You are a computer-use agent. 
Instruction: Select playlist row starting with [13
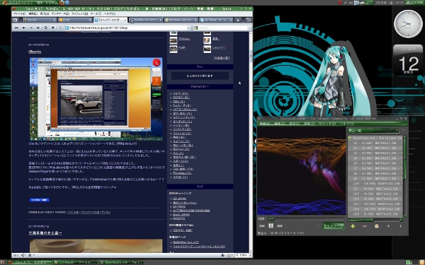376,199
